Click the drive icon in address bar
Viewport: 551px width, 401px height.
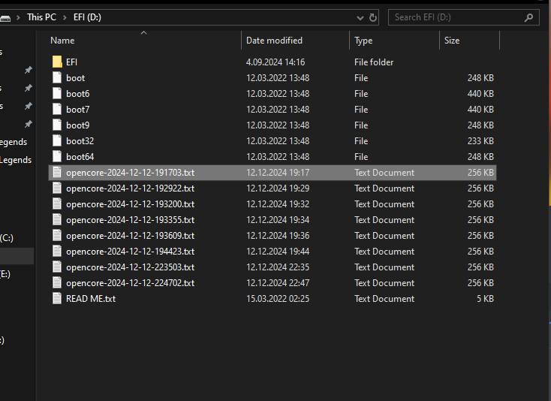tap(5, 17)
